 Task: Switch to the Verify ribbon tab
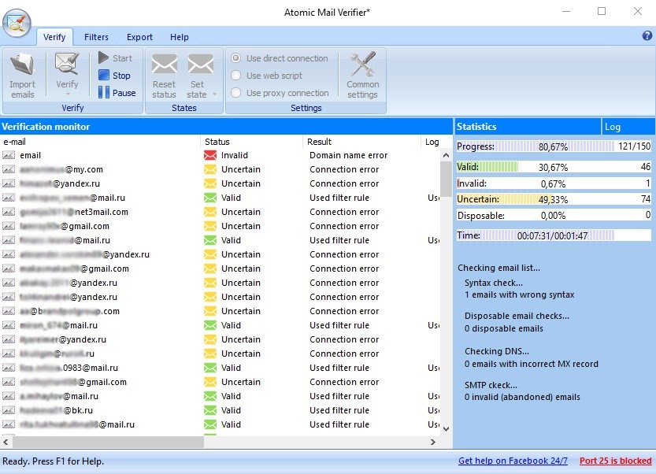point(54,37)
